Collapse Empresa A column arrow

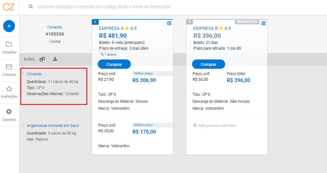tap(169, 23)
